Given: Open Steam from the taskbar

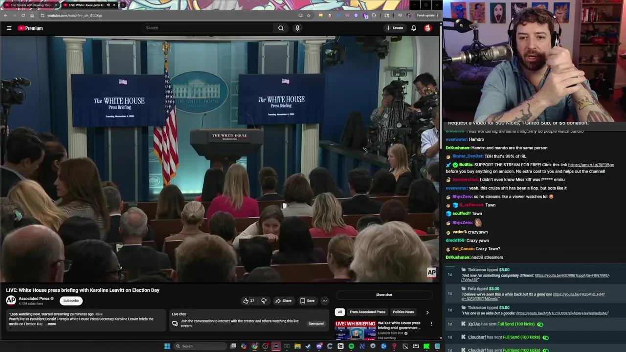Looking at the screenshot, I should 308,346.
